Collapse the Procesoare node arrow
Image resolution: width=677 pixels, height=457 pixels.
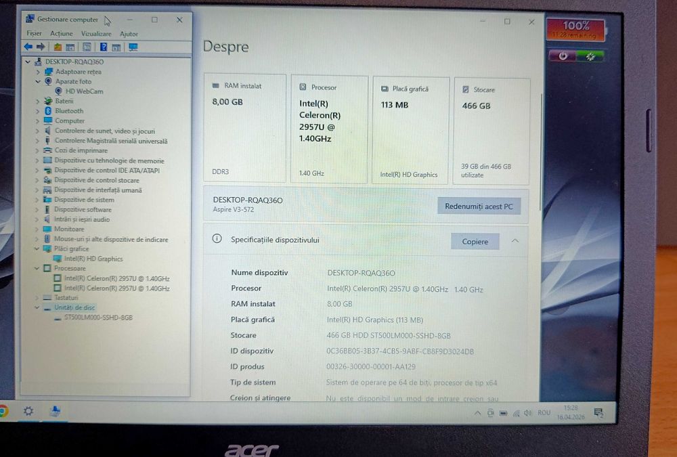(x=37, y=268)
